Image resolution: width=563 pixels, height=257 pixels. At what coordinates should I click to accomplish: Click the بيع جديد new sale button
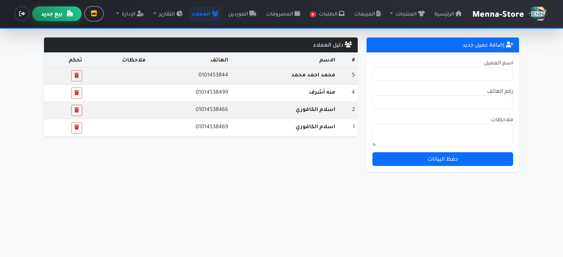57,14
